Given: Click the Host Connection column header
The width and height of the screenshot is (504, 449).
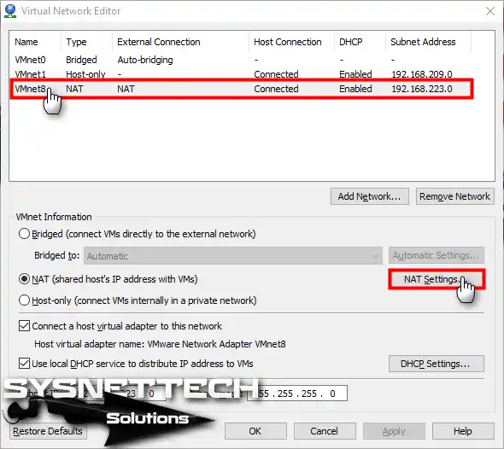Looking at the screenshot, I should point(291,42).
